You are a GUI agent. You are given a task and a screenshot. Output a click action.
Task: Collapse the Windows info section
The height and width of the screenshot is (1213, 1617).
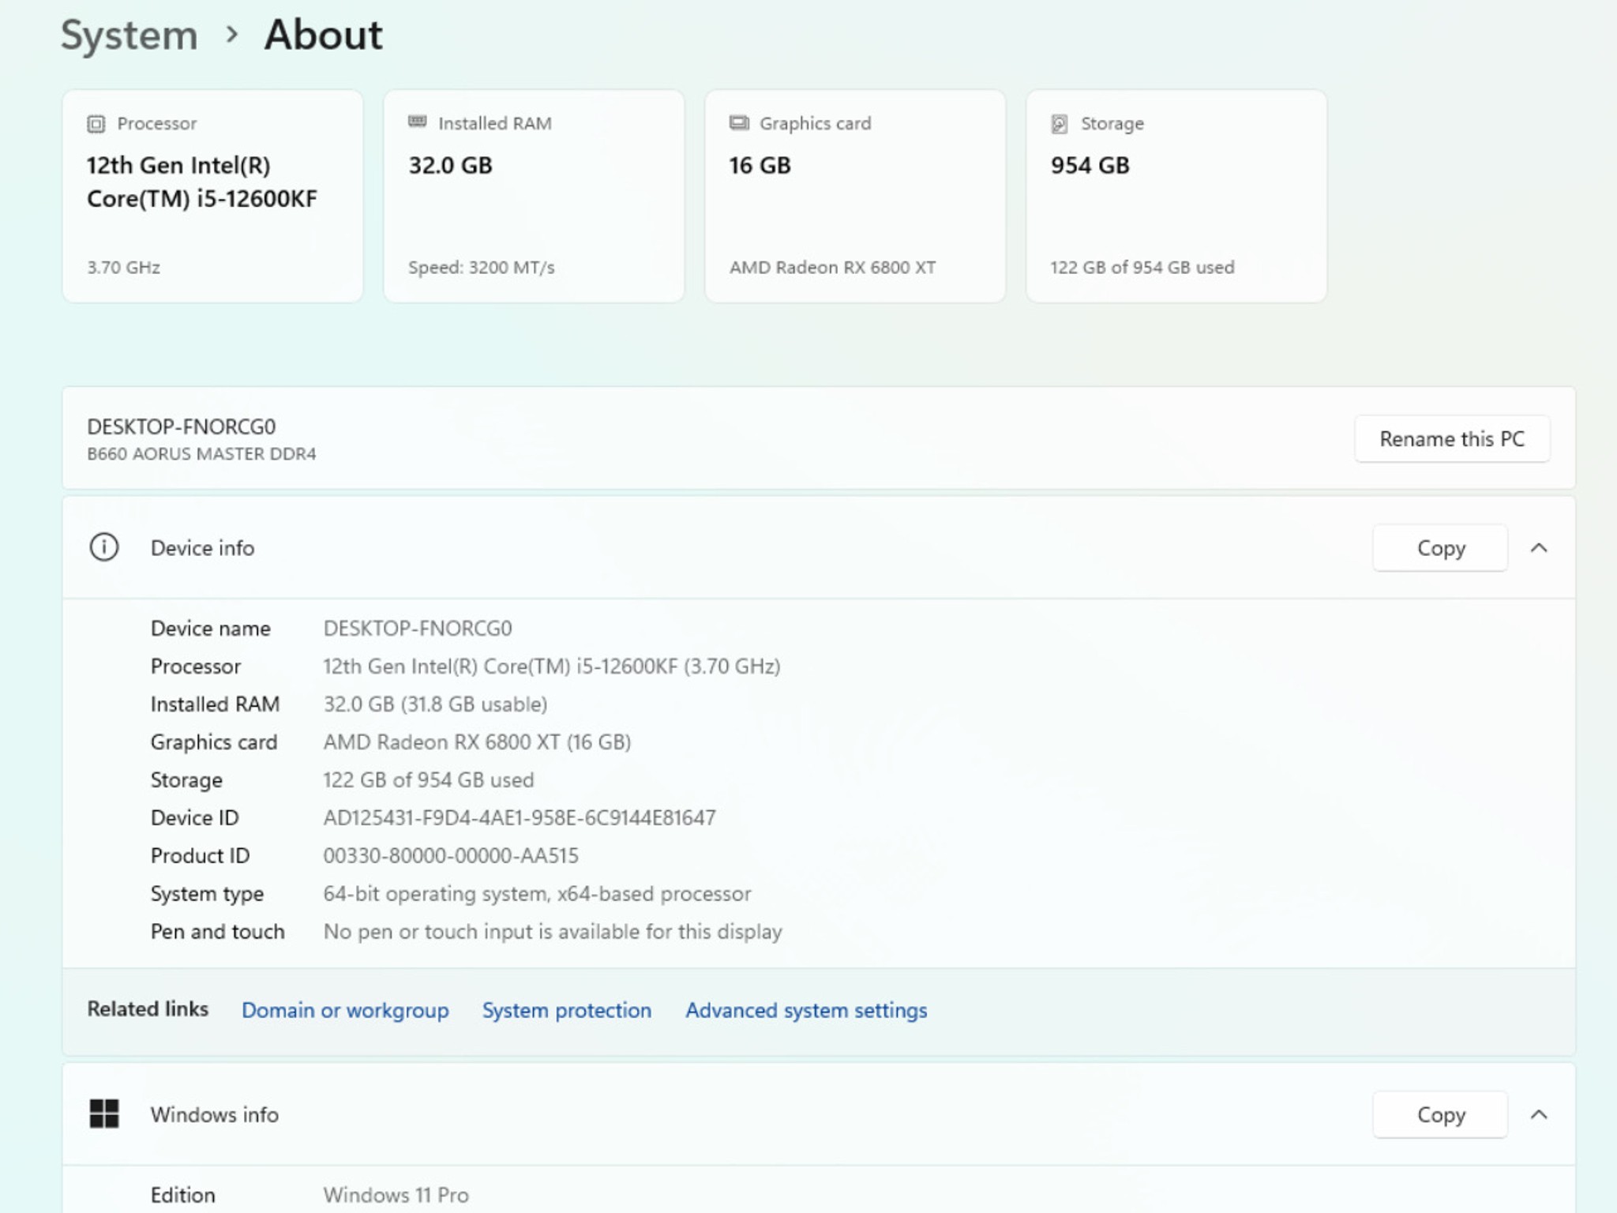[x=1539, y=1114]
